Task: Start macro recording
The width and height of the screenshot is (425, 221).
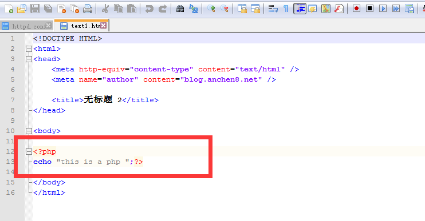Action: 356,9
